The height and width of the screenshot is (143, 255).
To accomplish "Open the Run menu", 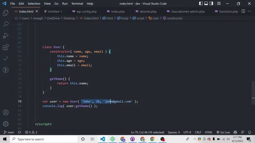I will click(65, 4).
